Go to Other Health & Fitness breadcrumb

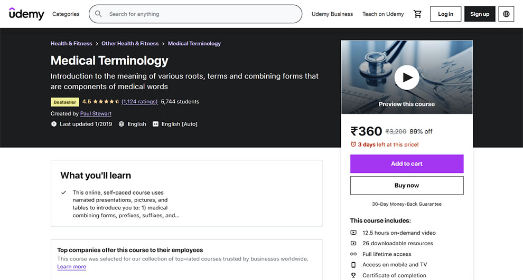[x=130, y=44]
